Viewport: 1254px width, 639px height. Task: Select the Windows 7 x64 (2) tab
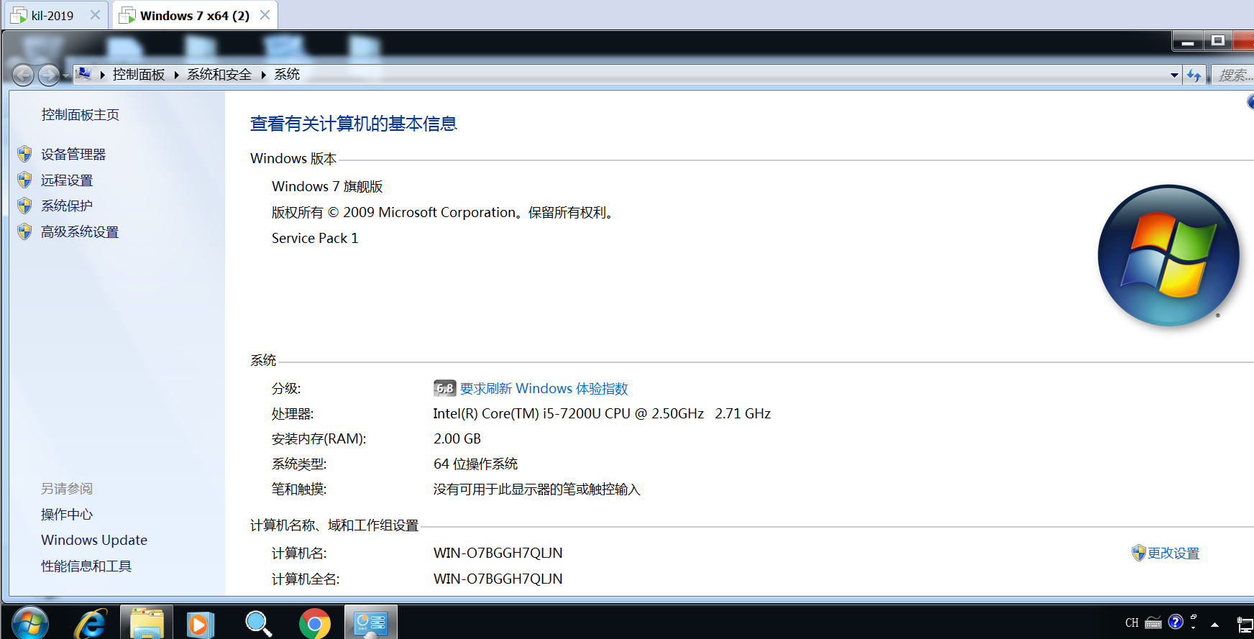pyautogui.click(x=194, y=16)
